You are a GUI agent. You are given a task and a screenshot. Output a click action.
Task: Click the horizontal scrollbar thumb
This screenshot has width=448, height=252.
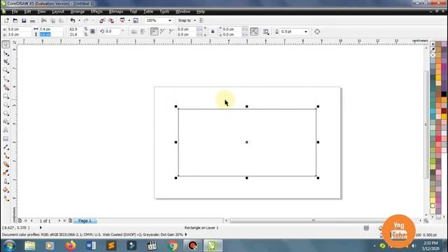coord(314,221)
